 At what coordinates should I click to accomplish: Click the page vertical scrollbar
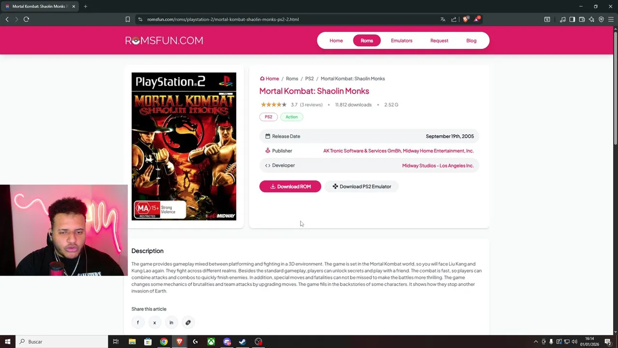pos(615,87)
